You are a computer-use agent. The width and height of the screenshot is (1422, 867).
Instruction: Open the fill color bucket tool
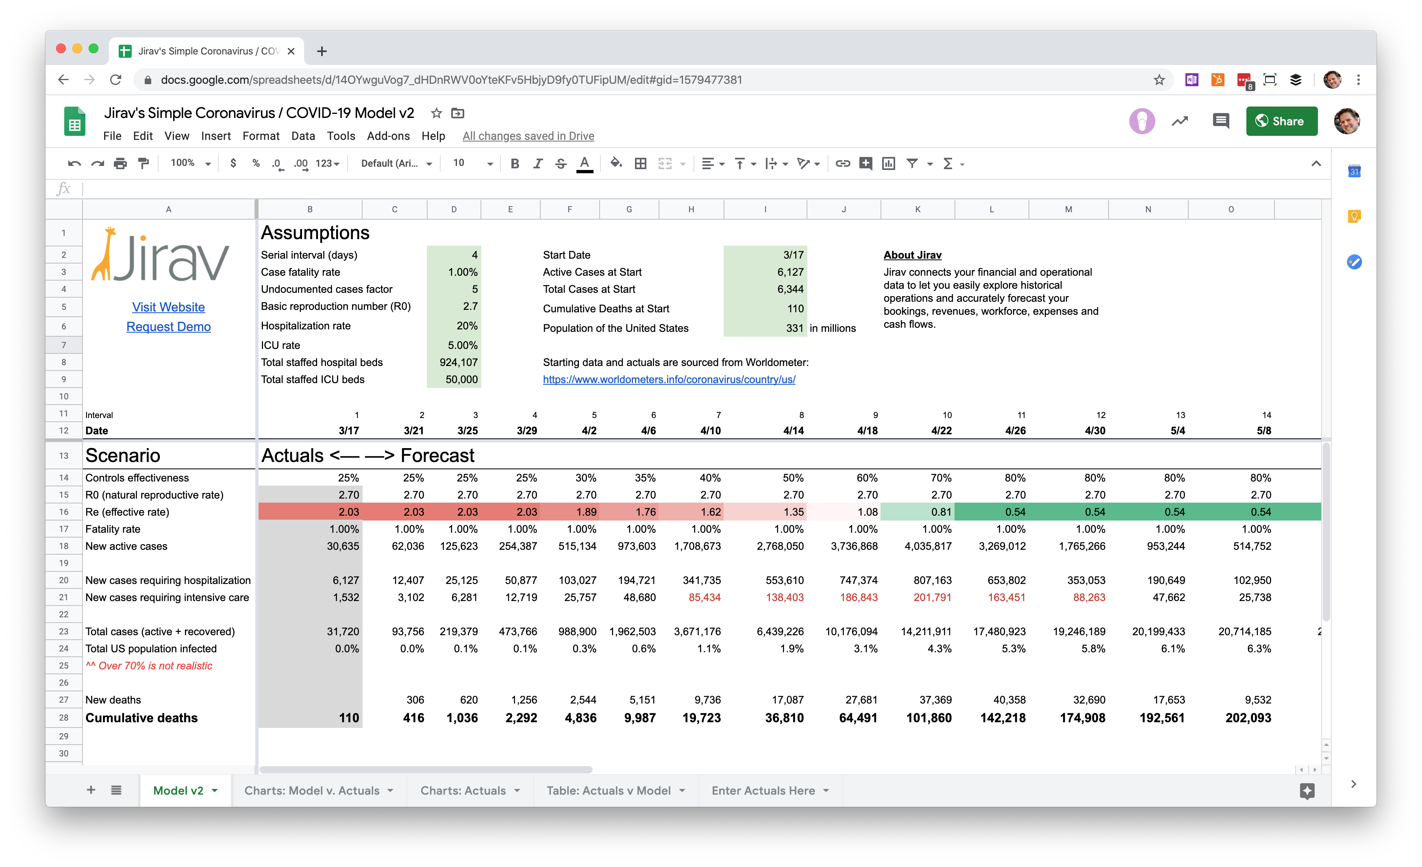[616, 163]
